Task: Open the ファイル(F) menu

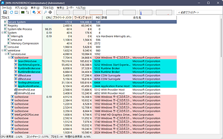Action: (7, 8)
